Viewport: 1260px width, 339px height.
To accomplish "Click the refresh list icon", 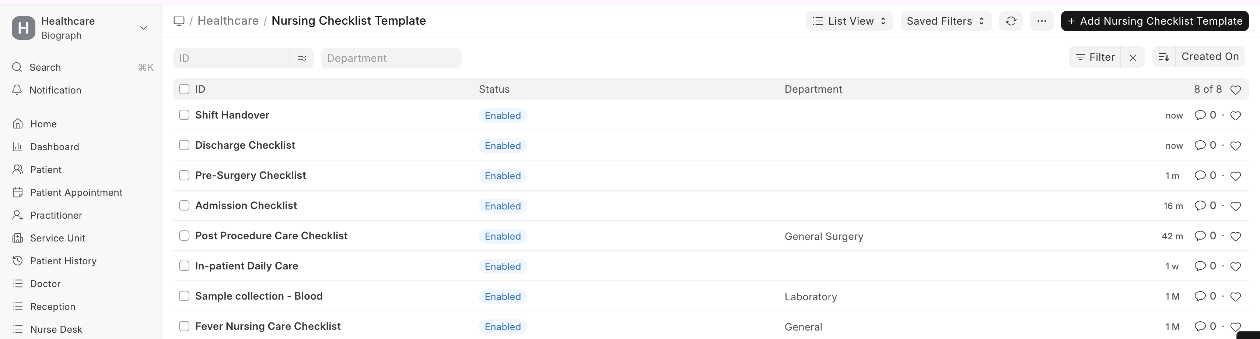I will click(x=1011, y=21).
